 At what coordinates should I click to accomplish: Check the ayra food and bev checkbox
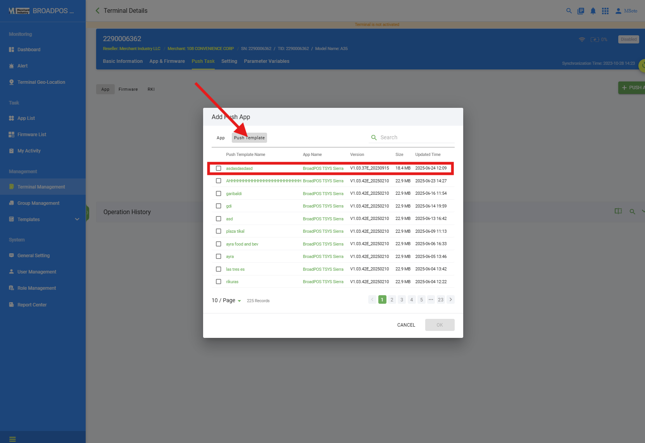click(219, 244)
